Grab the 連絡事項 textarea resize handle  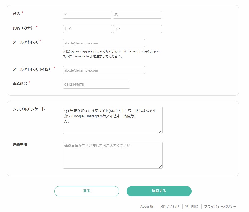click(160, 167)
